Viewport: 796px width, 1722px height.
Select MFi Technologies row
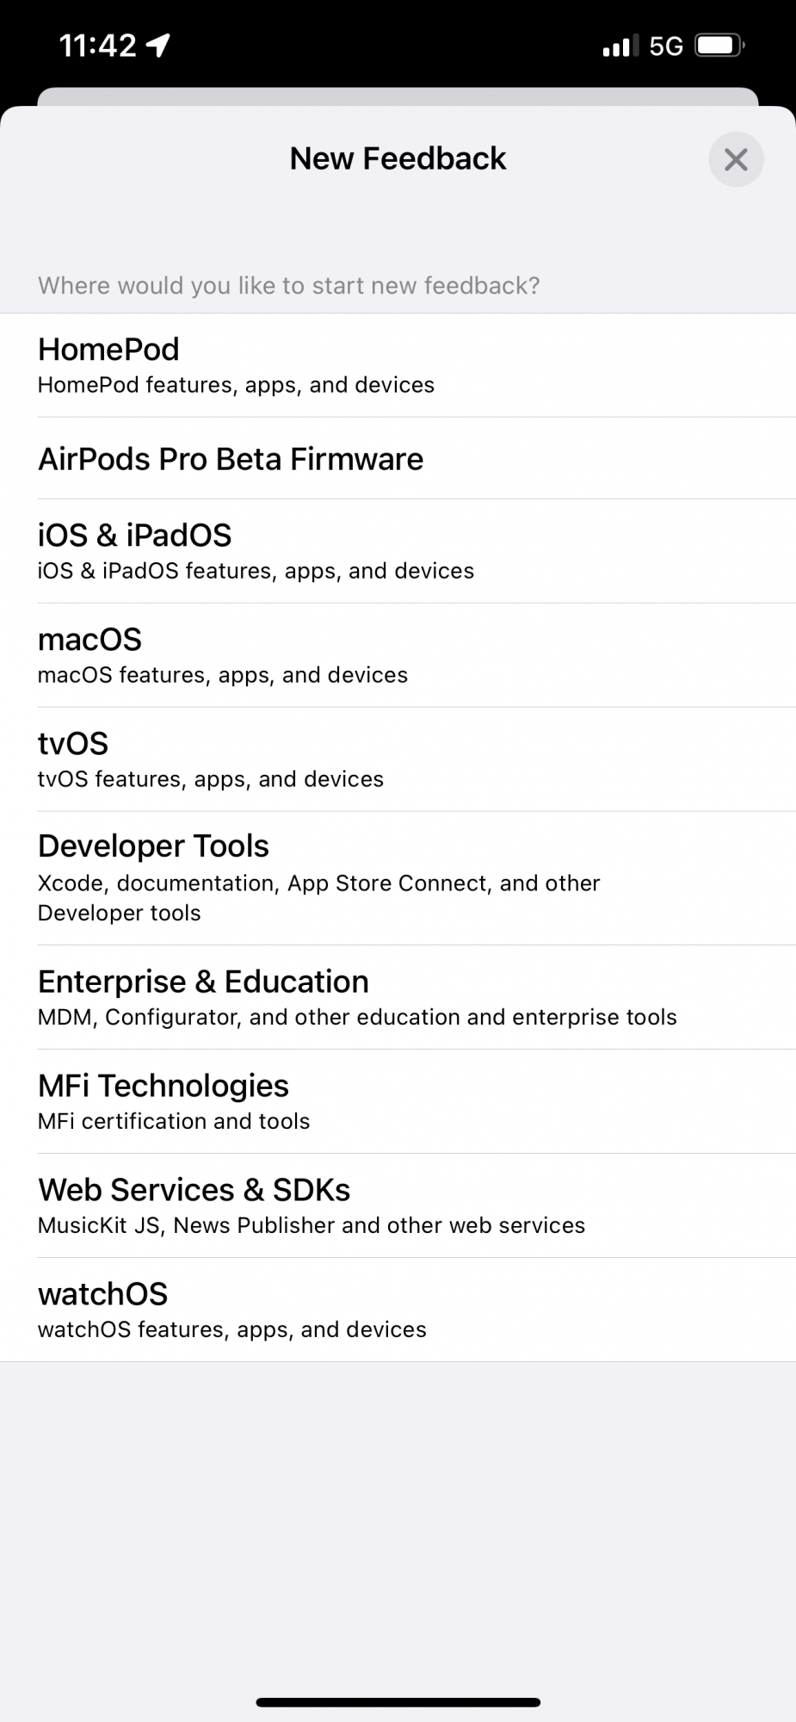[398, 1101]
